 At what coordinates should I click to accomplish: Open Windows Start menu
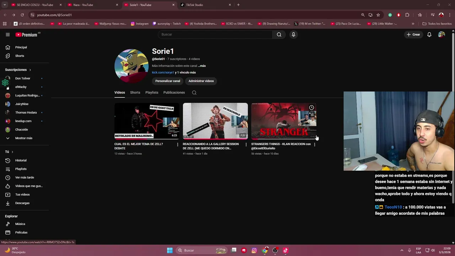170,250
